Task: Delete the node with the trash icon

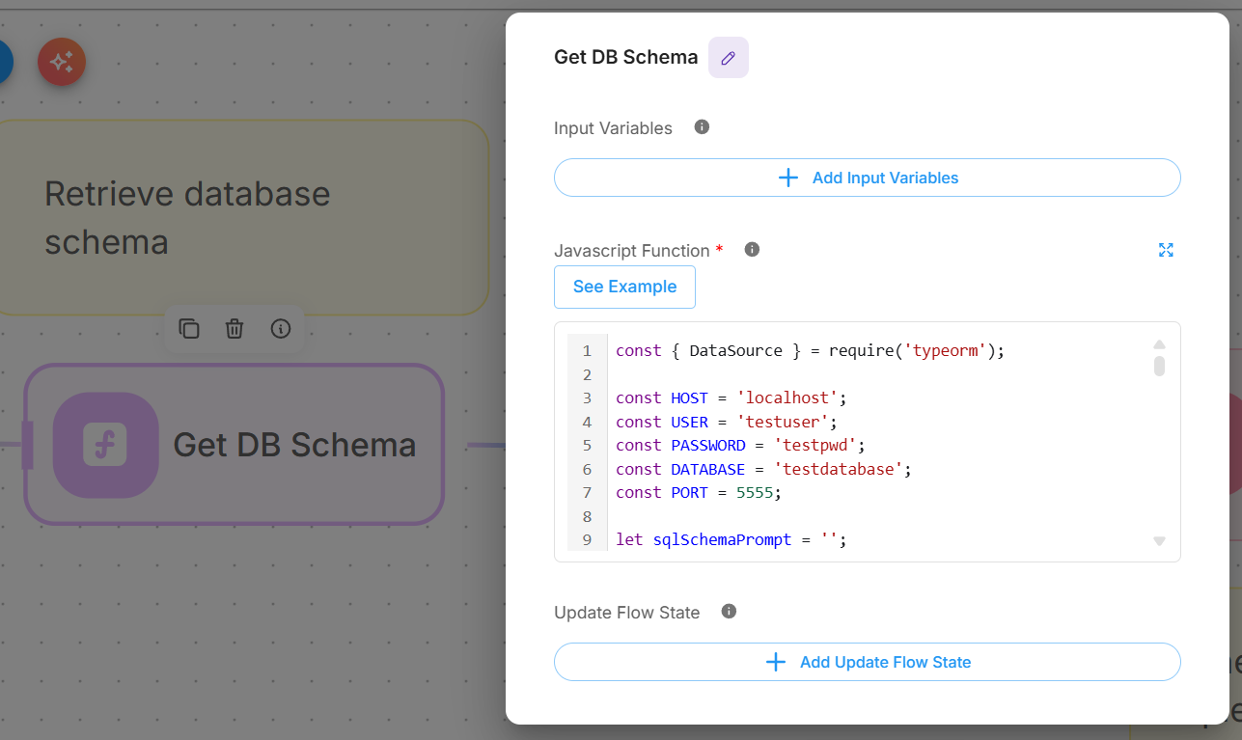Action: click(235, 329)
